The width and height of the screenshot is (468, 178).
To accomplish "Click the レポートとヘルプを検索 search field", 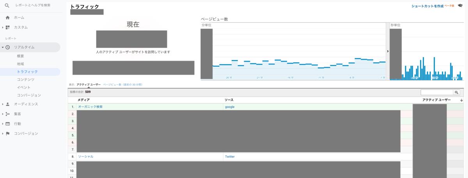I will pyautogui.click(x=33, y=5).
